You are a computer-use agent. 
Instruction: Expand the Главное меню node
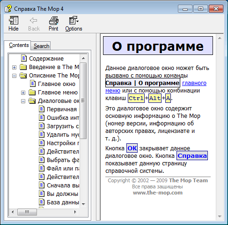tap(23, 93)
